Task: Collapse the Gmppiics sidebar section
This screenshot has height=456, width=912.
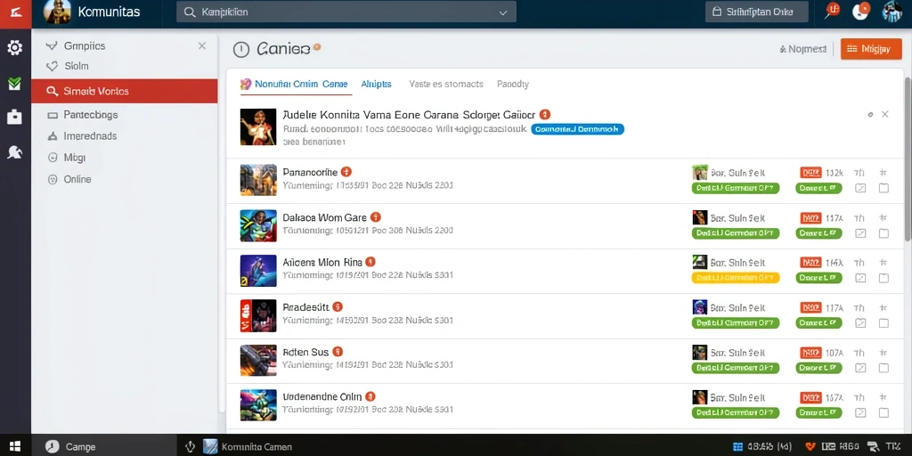Action: 202,45
